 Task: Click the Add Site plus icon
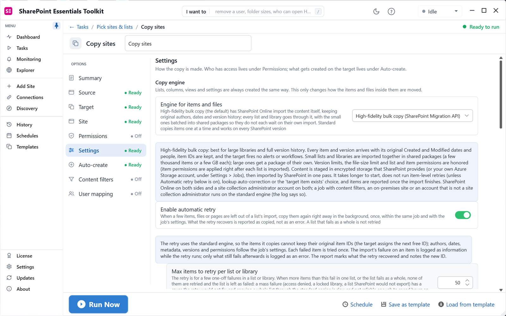point(9,86)
